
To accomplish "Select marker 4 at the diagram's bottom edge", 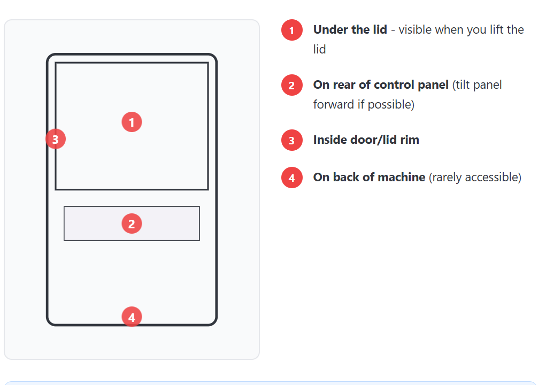I will [x=132, y=317].
